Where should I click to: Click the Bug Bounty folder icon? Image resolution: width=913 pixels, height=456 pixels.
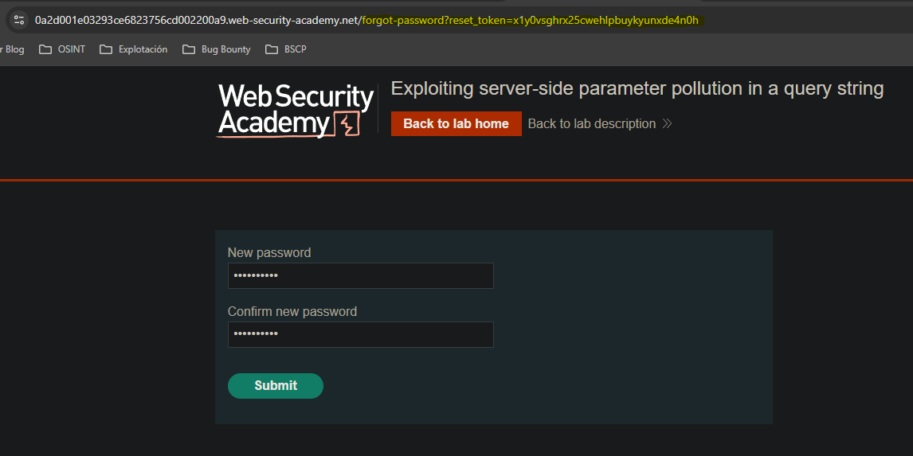(189, 49)
